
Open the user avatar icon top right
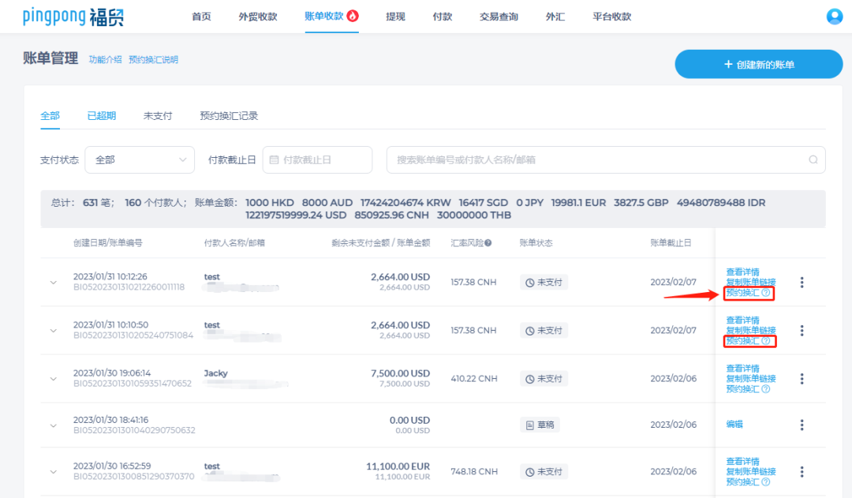point(835,16)
